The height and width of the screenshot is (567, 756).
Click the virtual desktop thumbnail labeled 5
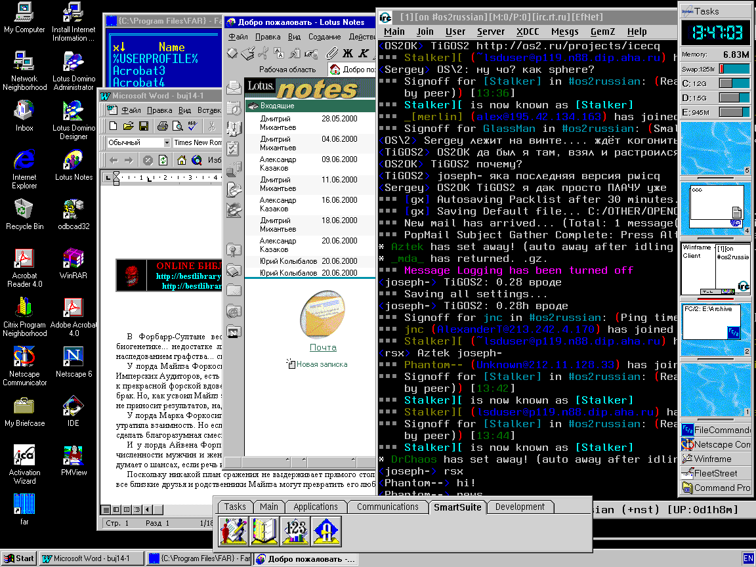point(715,148)
